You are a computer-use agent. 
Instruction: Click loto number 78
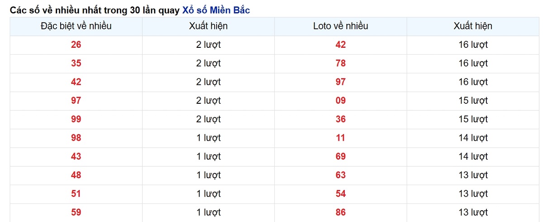[x=341, y=63]
